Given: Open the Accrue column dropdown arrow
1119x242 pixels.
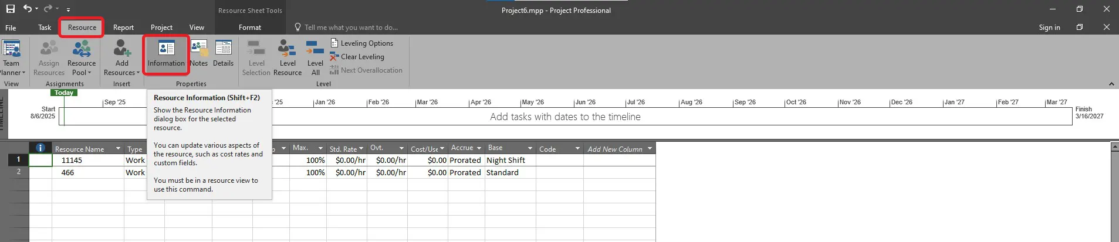Looking at the screenshot, I should 479,148.
